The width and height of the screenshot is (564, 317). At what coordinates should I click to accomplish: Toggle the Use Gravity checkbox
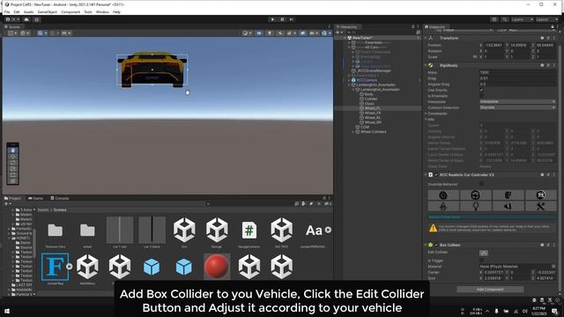click(x=482, y=90)
